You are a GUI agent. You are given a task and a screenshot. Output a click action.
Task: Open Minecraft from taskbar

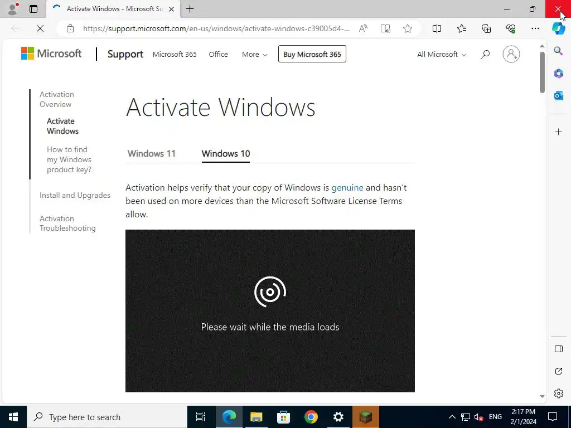(x=366, y=417)
